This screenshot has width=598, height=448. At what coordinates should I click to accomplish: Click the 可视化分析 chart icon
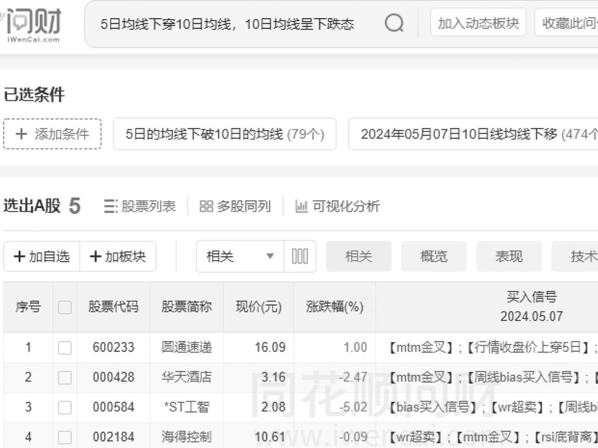click(301, 206)
